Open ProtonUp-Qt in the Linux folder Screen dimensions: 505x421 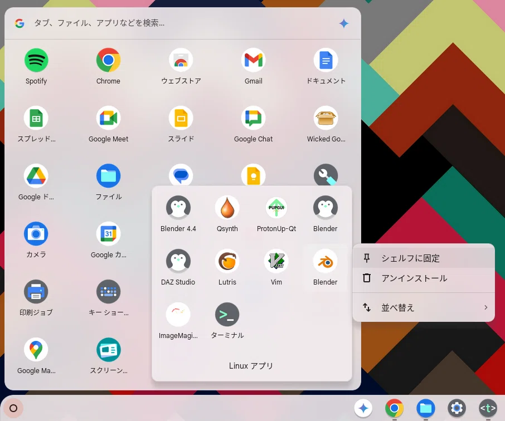276,208
